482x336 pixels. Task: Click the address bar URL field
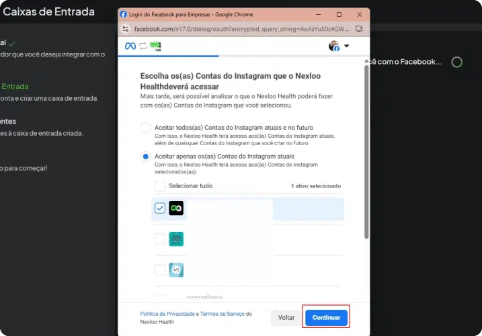click(241, 29)
